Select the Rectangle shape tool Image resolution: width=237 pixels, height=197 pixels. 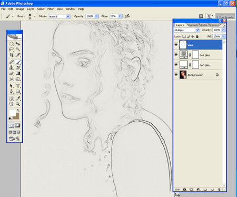pyautogui.click(x=18, y=91)
